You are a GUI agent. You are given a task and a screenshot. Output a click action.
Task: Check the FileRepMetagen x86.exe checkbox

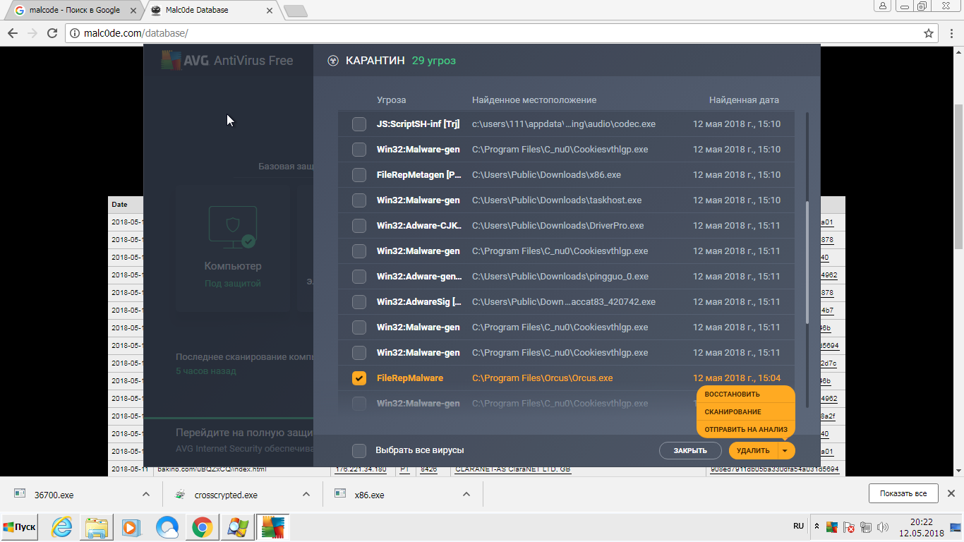(x=359, y=175)
